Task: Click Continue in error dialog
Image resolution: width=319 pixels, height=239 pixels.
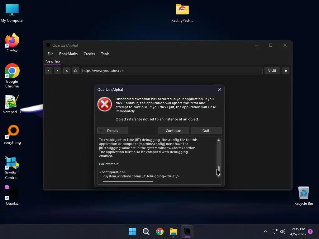Action: point(173,131)
